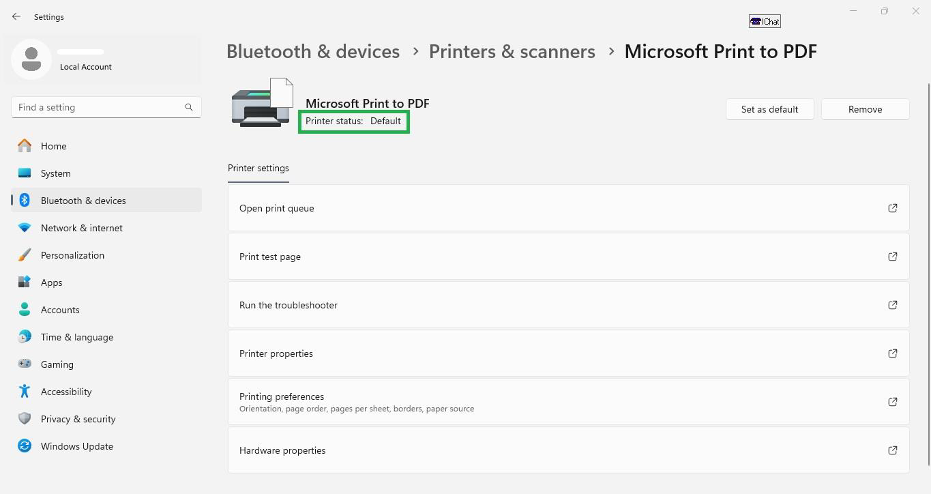
Task: Select the Personalization paintbrush icon
Action: [25, 255]
